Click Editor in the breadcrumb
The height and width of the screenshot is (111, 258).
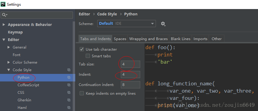coord(84,14)
